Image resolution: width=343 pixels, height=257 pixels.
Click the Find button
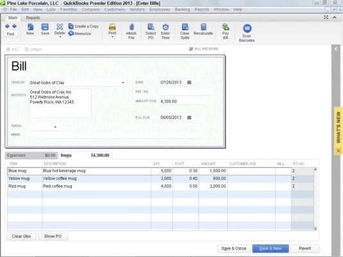10,34
